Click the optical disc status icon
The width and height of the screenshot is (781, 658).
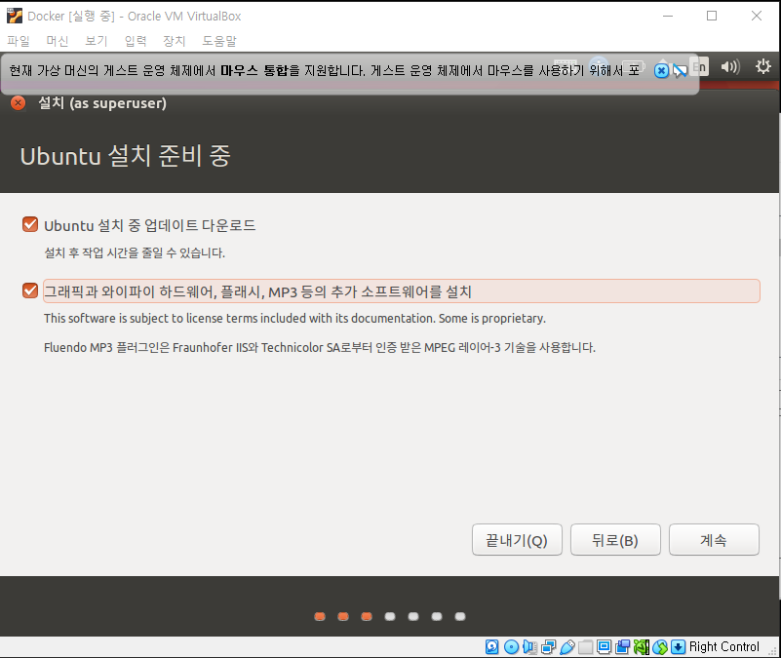click(x=512, y=646)
